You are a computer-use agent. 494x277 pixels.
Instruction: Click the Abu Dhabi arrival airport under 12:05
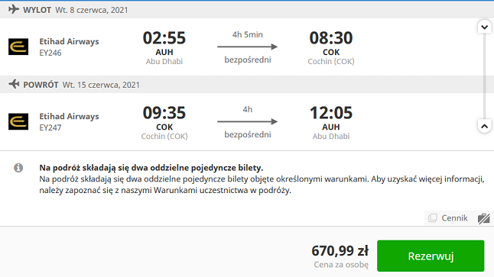tap(331, 137)
